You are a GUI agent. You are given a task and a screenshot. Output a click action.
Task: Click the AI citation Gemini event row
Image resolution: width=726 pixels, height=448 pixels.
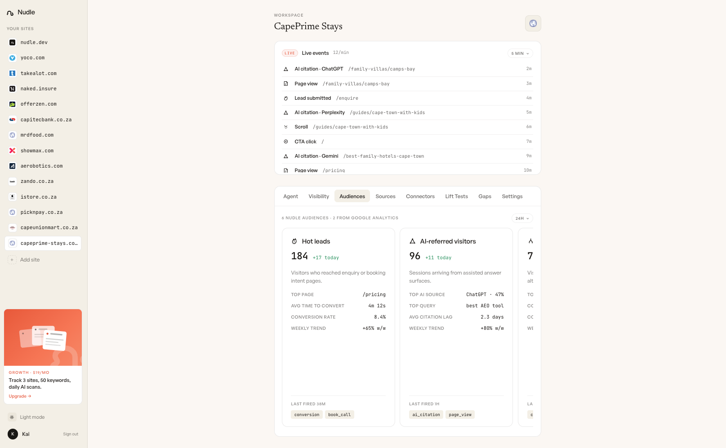point(407,156)
